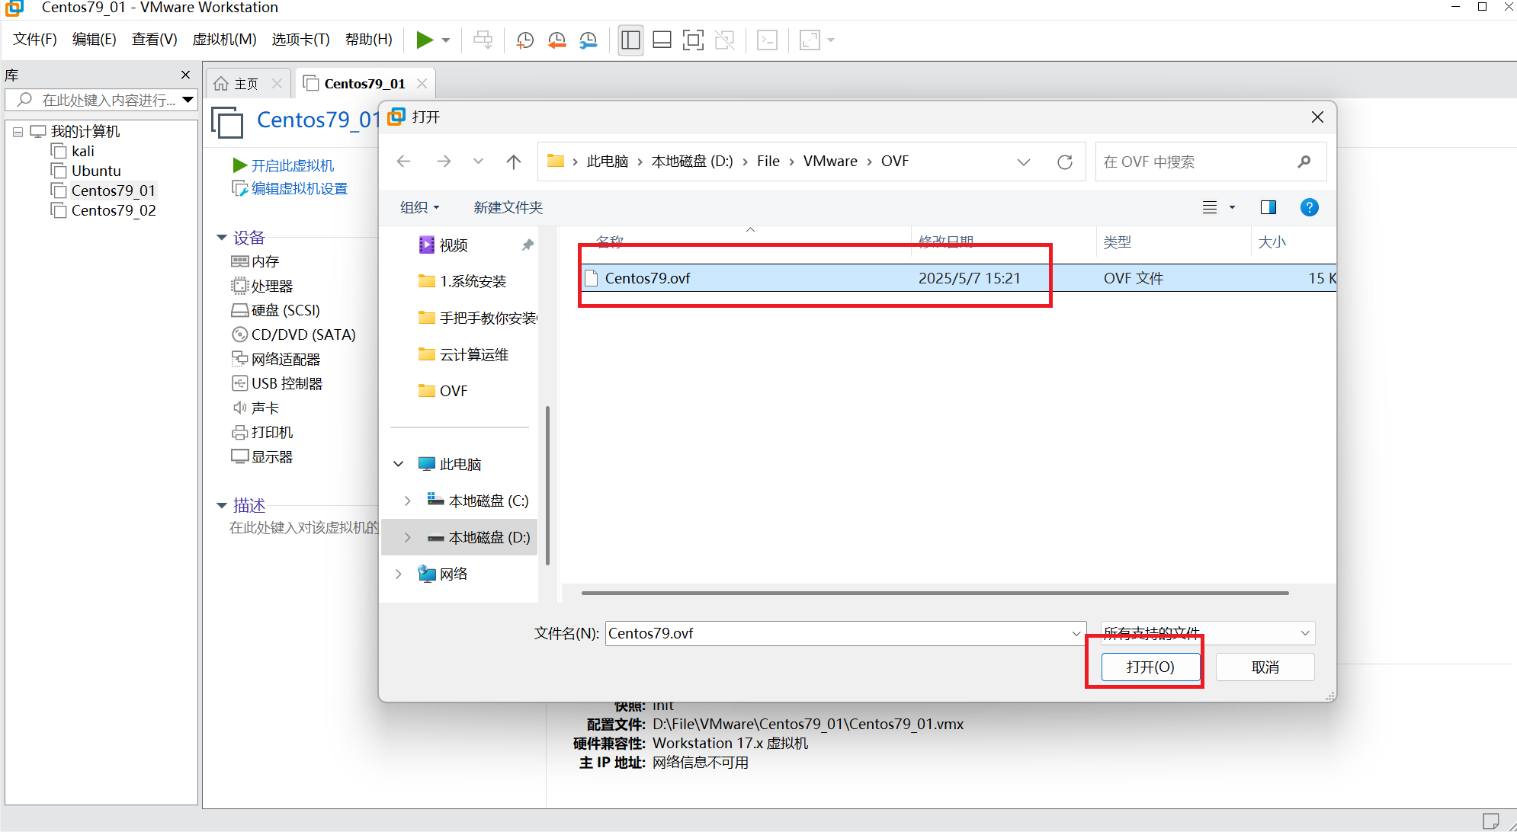Image resolution: width=1517 pixels, height=832 pixels.
Task: Close the Centos79_01 tab
Action: point(422,83)
